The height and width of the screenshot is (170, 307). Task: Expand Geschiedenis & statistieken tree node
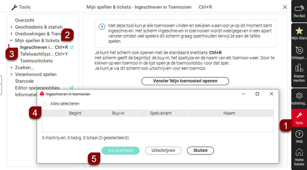(x=11, y=27)
